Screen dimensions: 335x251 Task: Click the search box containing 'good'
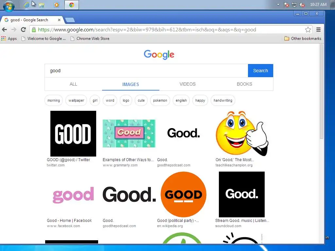point(146,71)
